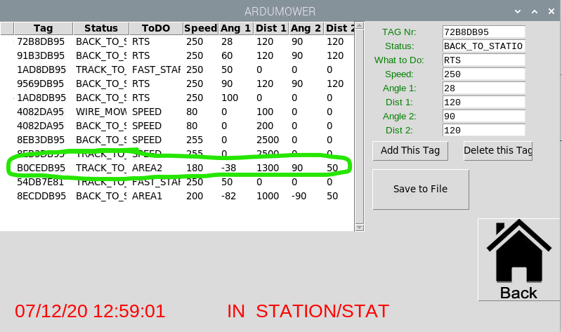Click the date and time display
Screen dimensions: 562x332
click(x=90, y=311)
